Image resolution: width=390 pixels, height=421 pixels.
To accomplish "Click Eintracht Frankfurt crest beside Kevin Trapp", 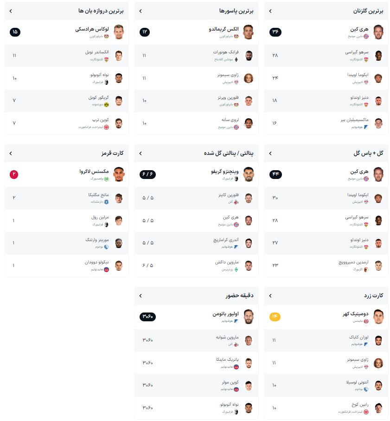I will click(x=106, y=127).
